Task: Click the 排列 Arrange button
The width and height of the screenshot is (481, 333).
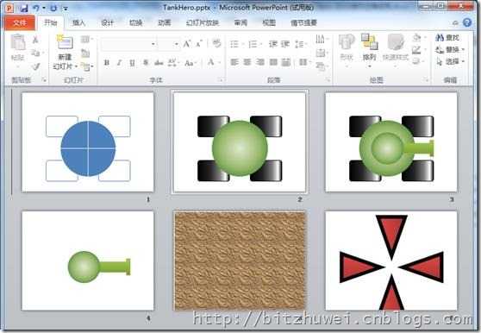Action: [x=369, y=51]
